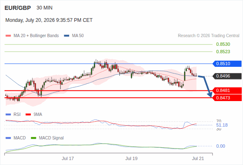Click the RSI value 51.18
Image resolution: width=243 pixels, height=165 pixels.
click(222, 125)
